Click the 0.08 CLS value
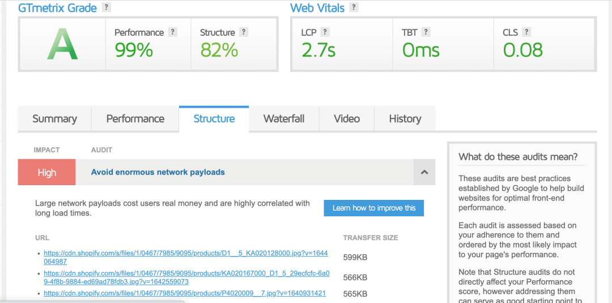The height and width of the screenshot is (303, 612). [x=522, y=50]
